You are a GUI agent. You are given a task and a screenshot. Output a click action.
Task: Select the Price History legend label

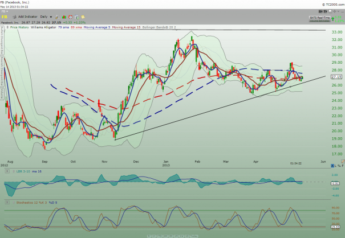19,27
